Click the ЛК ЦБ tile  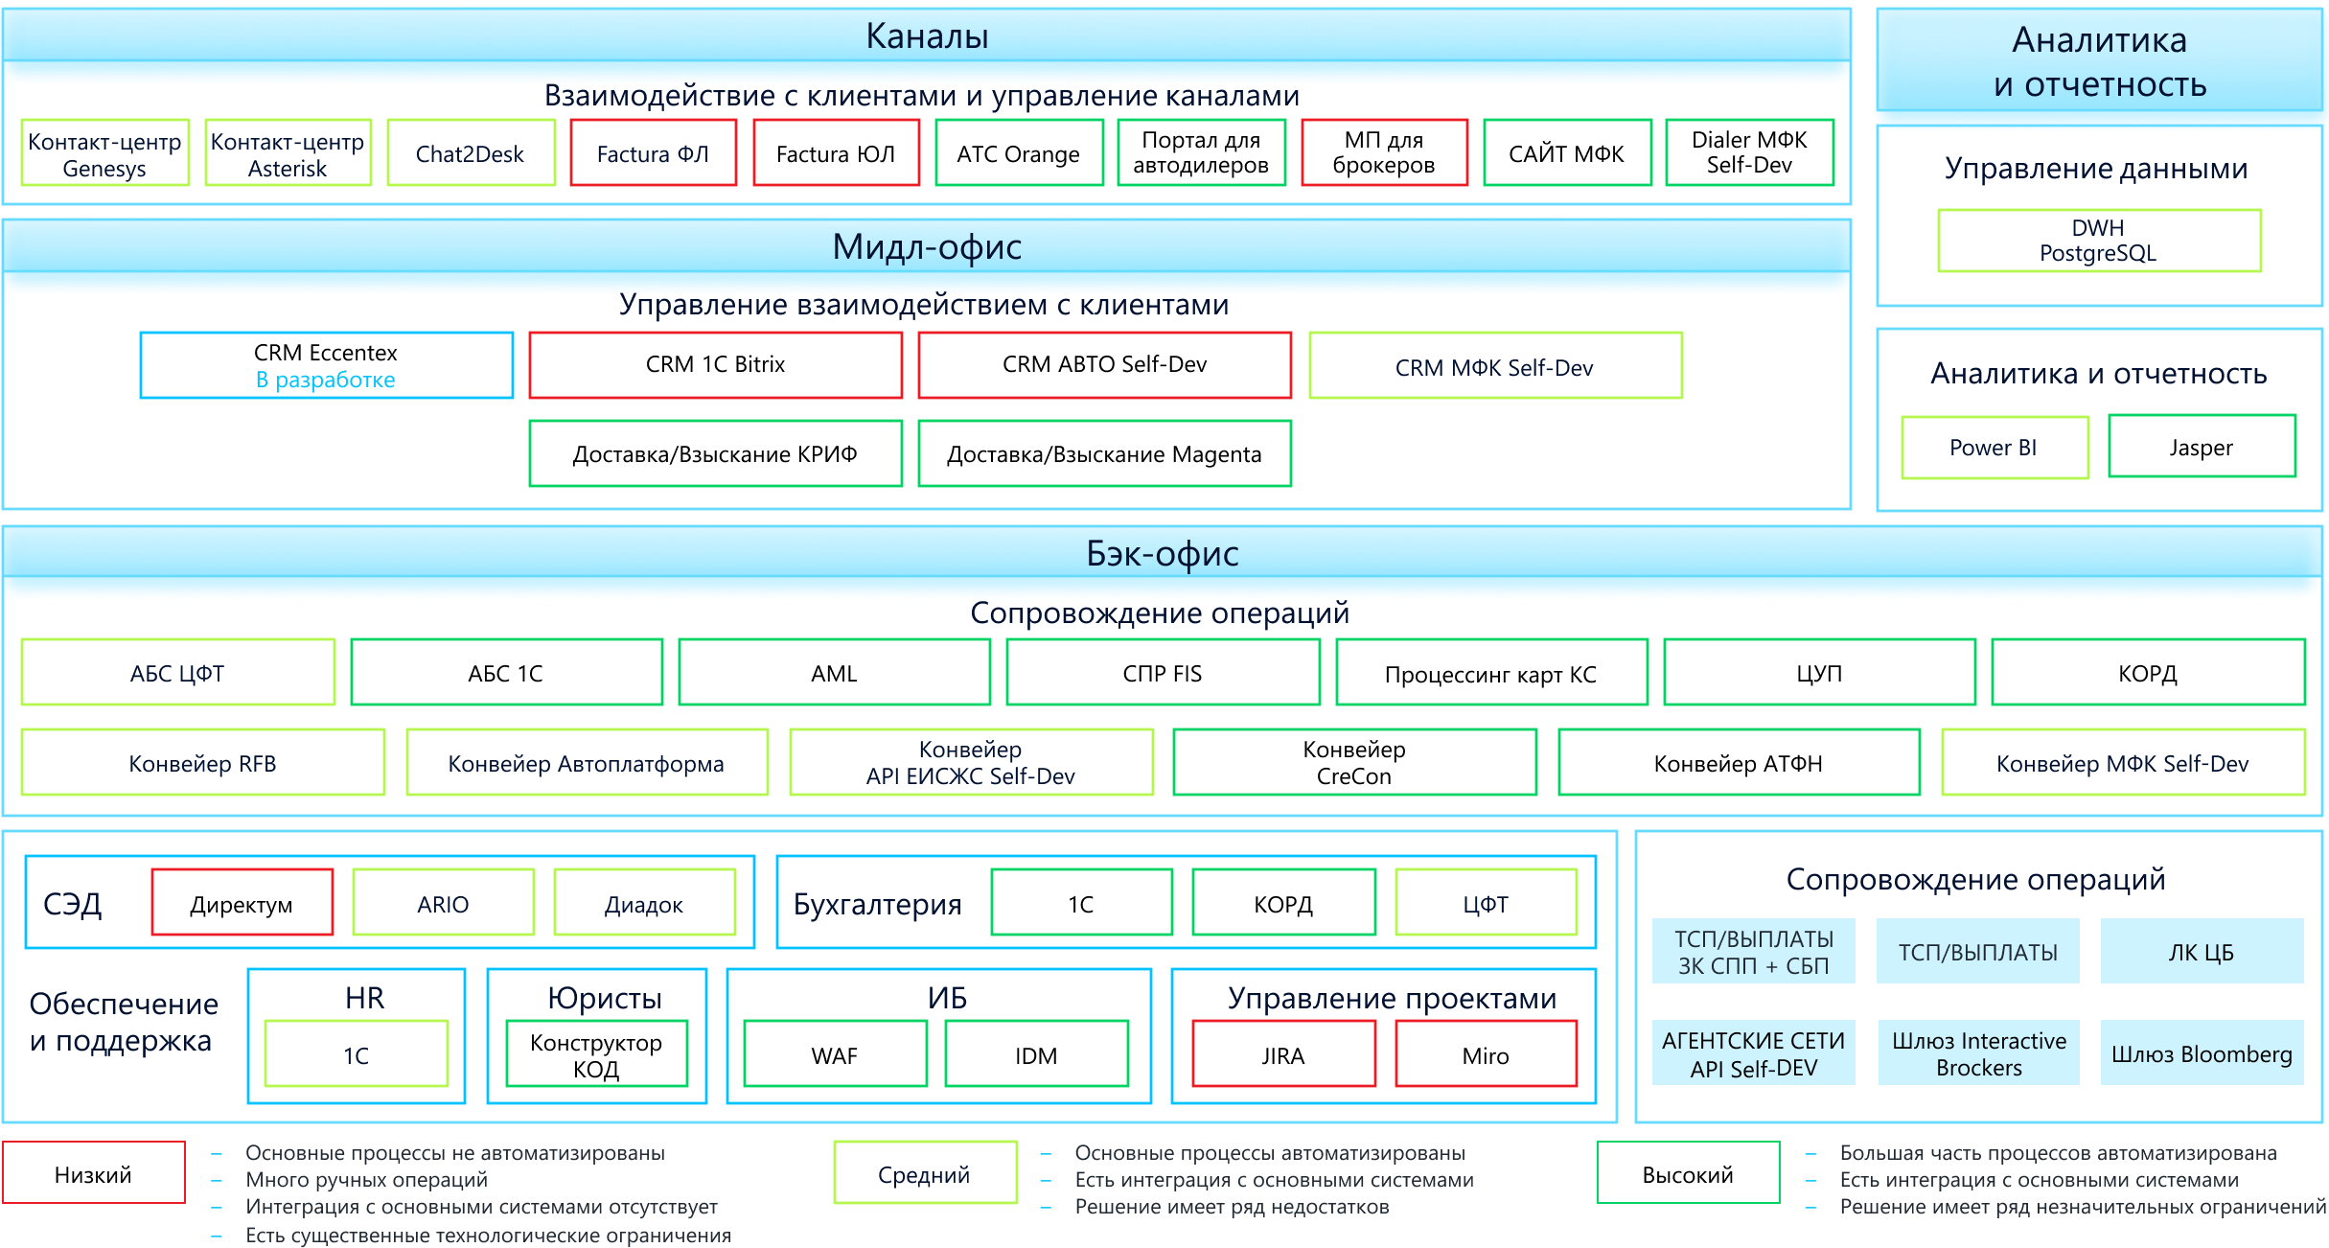point(2202,951)
